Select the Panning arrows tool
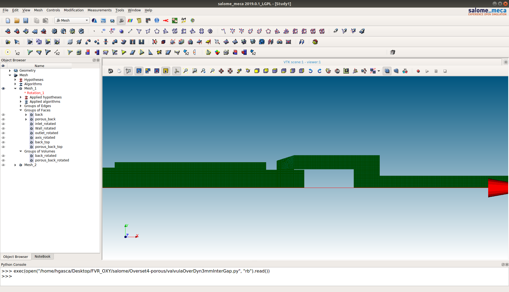509x292 pixels. click(221, 71)
